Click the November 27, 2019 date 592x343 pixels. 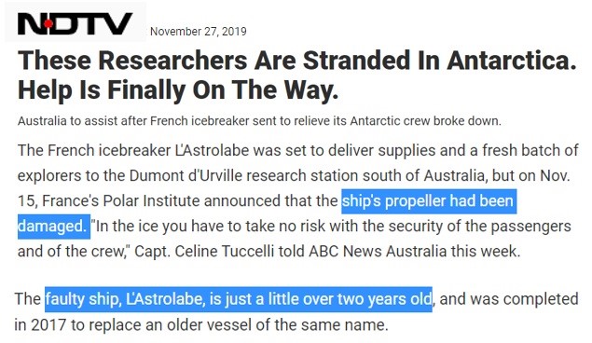pos(199,31)
